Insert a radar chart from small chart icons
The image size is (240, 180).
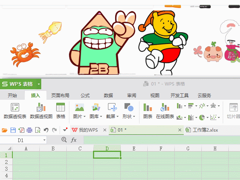(213, 106)
